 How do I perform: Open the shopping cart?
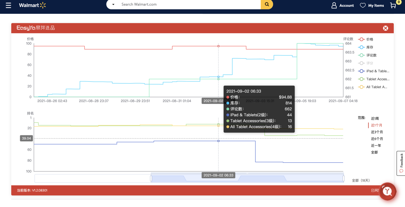point(393,5)
